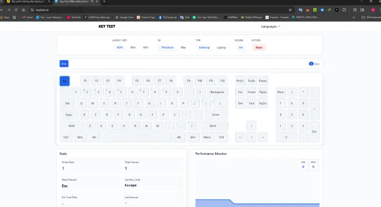Reload the keytest.vn page
381x207 pixels.
coord(16,10)
